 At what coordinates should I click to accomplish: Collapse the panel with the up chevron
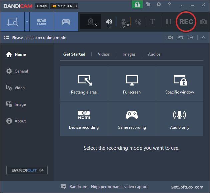tap(204, 37)
